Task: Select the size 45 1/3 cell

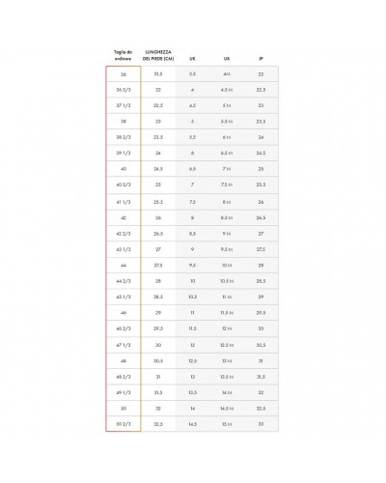Action: click(x=124, y=297)
